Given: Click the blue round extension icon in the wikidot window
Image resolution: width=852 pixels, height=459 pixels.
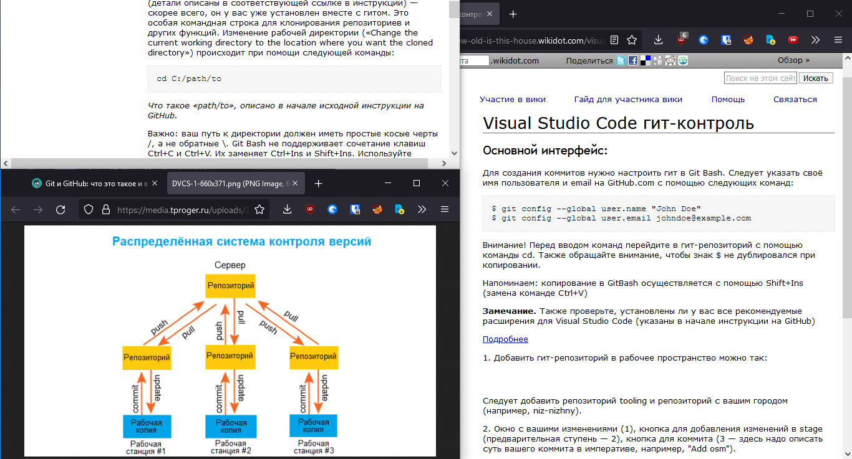Looking at the screenshot, I should point(704,40).
